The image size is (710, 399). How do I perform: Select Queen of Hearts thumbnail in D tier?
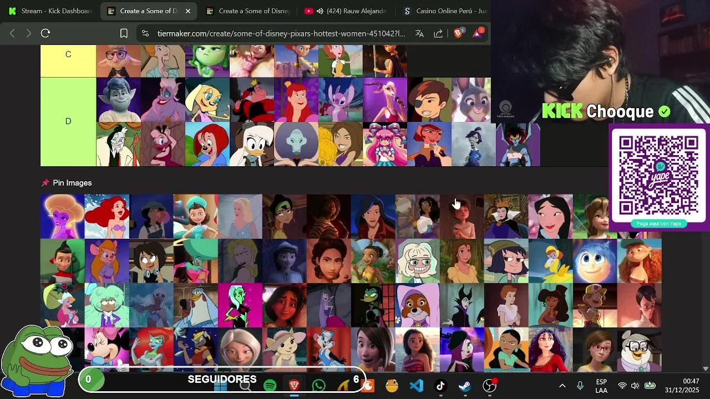251,100
